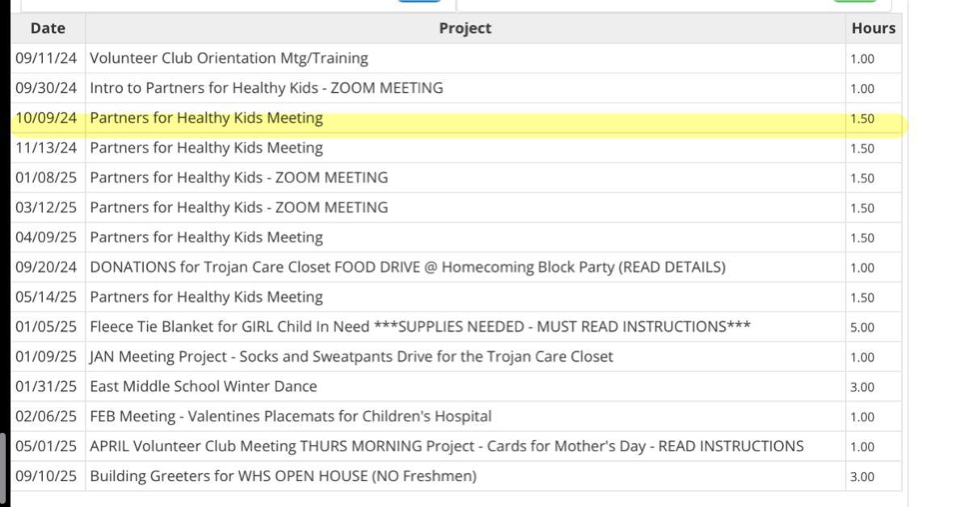
Task: Click the Project column header
Action: (x=465, y=28)
